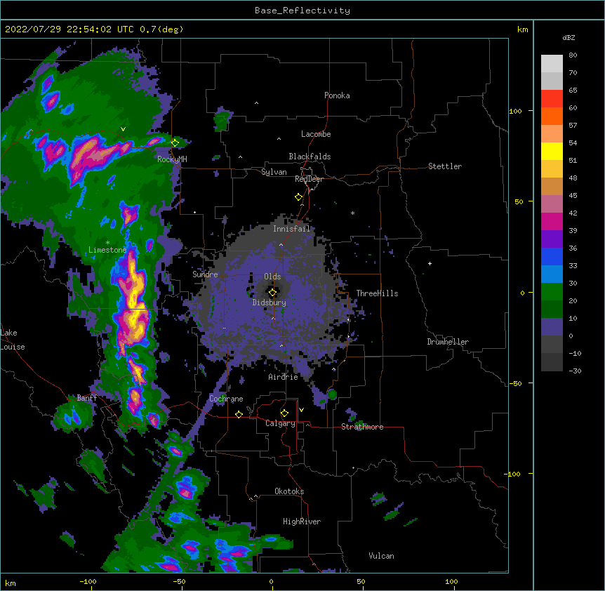Image resolution: width=605 pixels, height=591 pixels.
Task: Click the white plus marker northwest of Drumheller
Action: 430,263
